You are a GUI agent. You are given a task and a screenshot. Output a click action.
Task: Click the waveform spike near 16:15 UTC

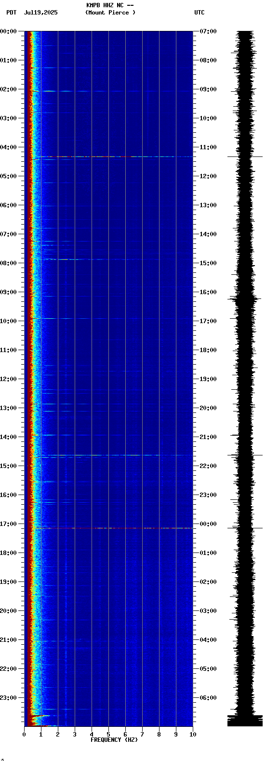click(x=245, y=299)
